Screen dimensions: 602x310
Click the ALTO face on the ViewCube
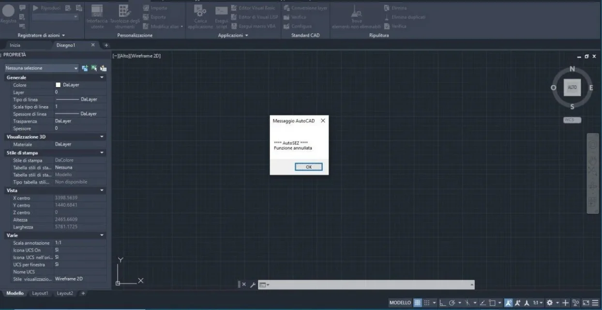pyautogui.click(x=572, y=88)
